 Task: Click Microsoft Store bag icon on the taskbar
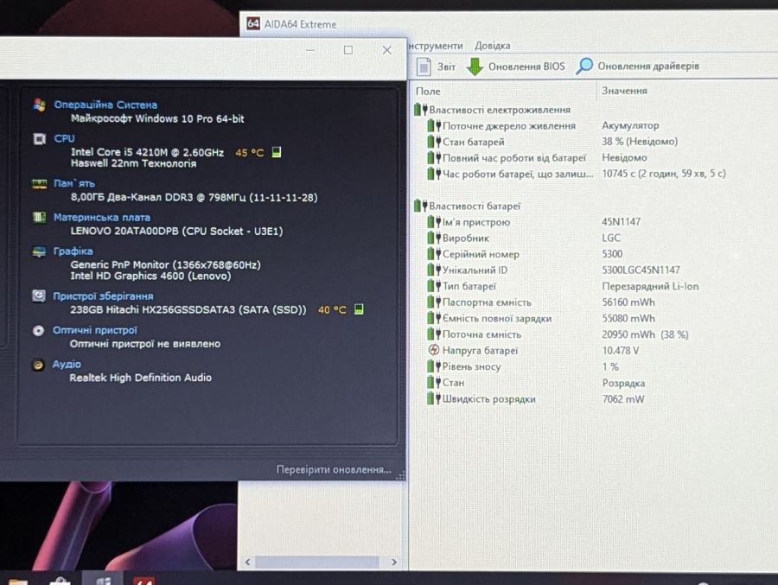pos(60,581)
